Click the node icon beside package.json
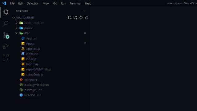Viewport: 197px width, 111px height. [21, 90]
